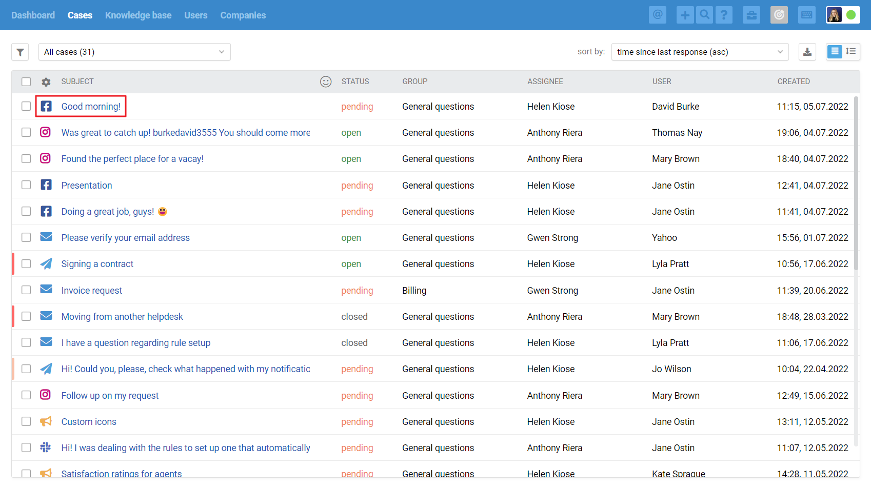The image size is (871, 489).
Task: Open the Custom icons case
Action: point(89,422)
